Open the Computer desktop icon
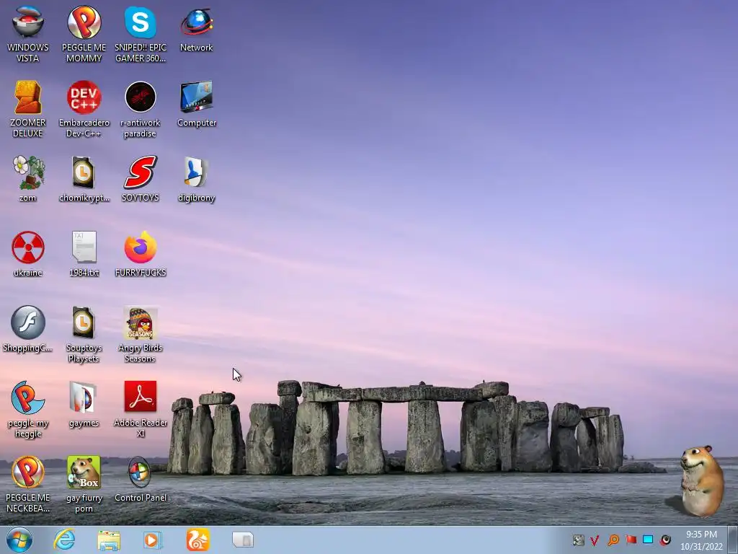 pos(196,104)
